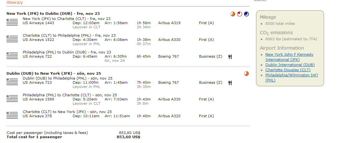
Task: Click the Dublin (DUB) to New York heading
Action: [x=53, y=73]
